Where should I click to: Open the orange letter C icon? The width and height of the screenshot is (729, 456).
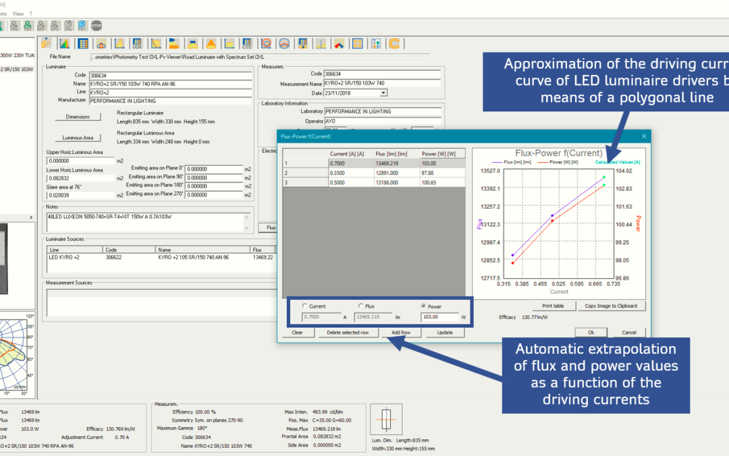[x=394, y=44]
